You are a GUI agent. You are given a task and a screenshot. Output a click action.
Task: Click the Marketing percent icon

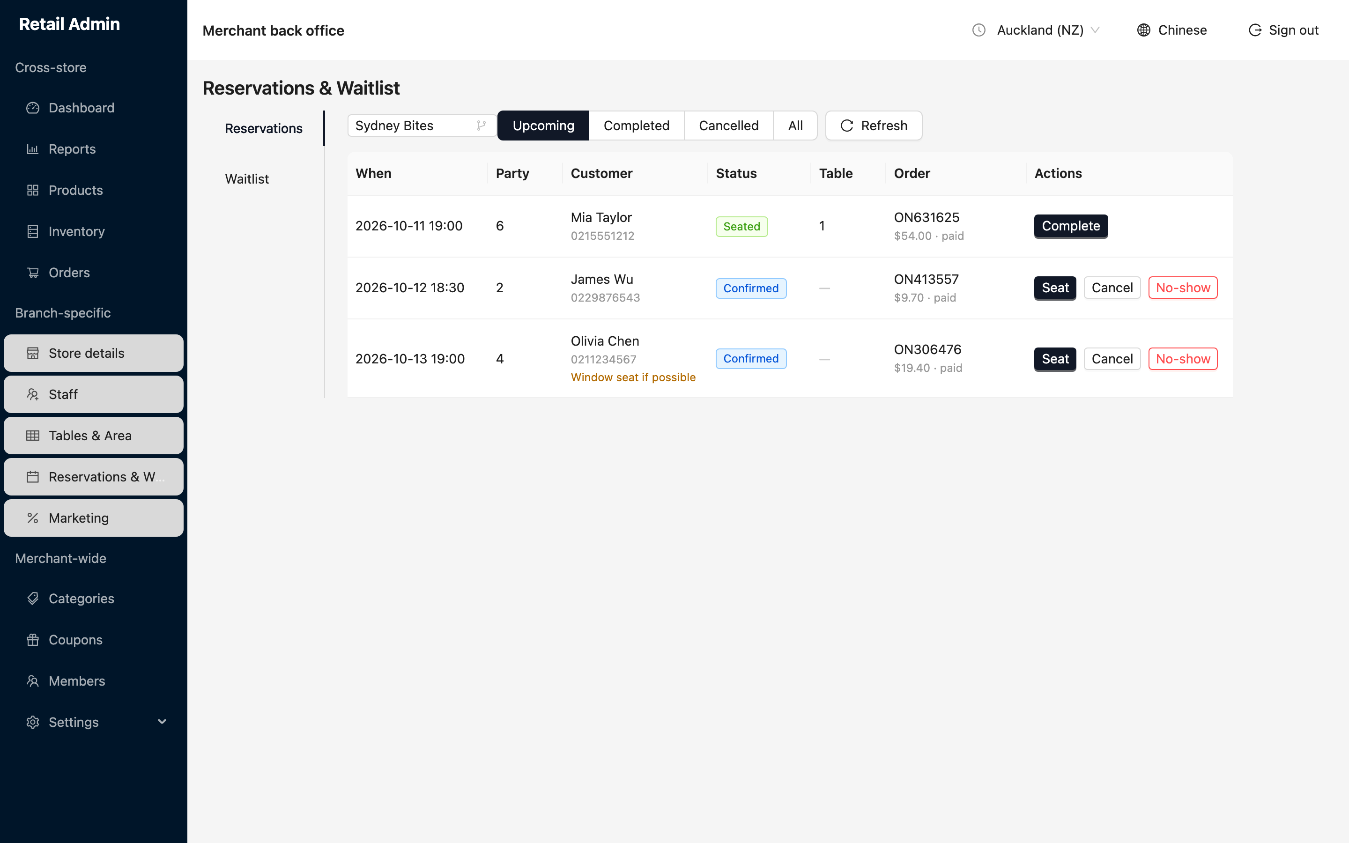(33, 518)
